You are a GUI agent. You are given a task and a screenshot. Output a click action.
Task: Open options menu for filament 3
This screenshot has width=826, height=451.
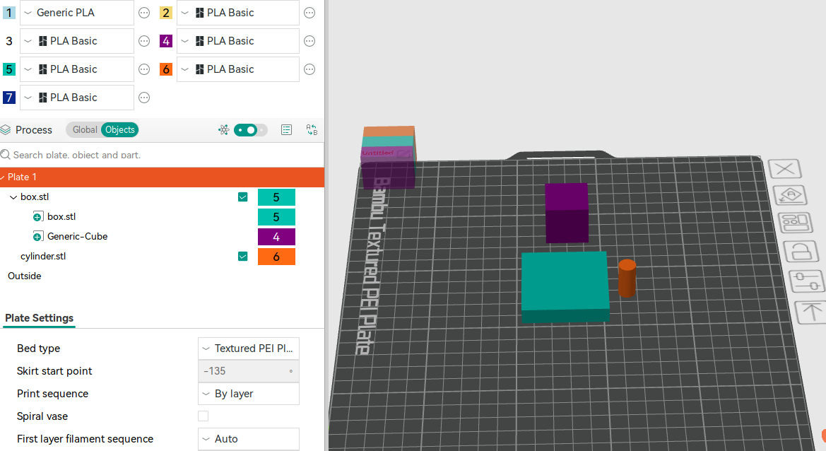point(144,41)
